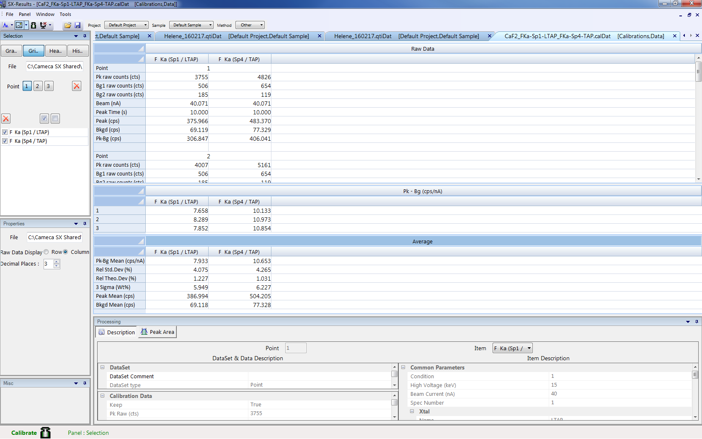Switch to the Peak Area tab
This screenshot has width=702, height=439.
pos(157,332)
